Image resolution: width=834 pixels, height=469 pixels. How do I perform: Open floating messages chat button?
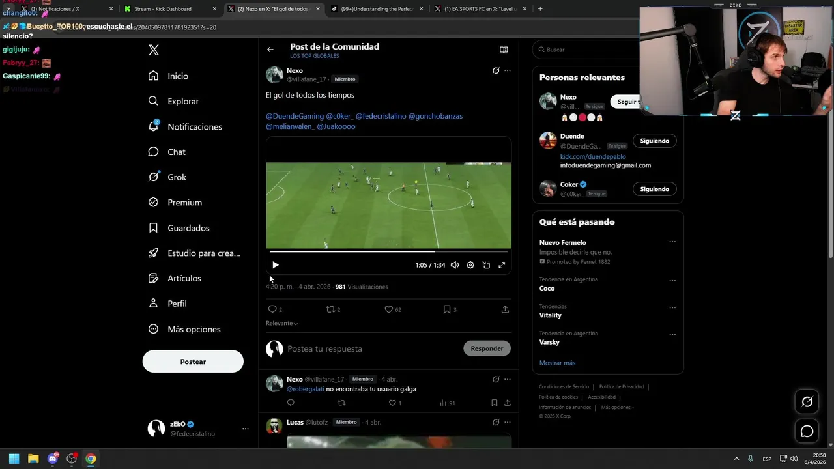click(807, 431)
